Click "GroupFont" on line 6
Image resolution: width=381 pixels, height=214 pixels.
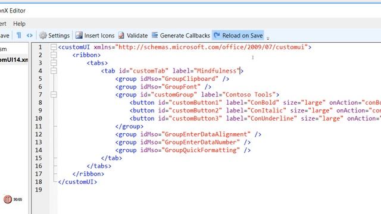[x=181, y=87]
